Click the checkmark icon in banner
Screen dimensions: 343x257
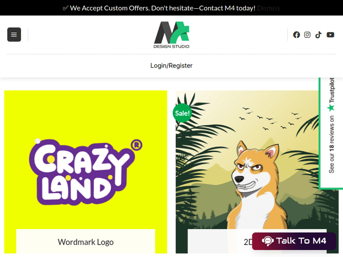pyautogui.click(x=65, y=8)
